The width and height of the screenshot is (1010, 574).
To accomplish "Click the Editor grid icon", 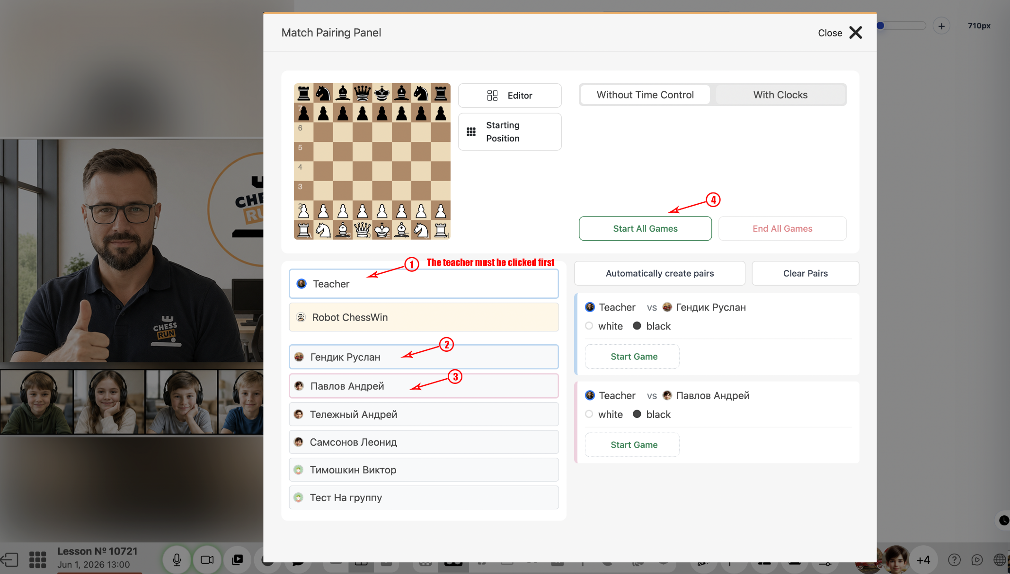I will [x=492, y=96].
